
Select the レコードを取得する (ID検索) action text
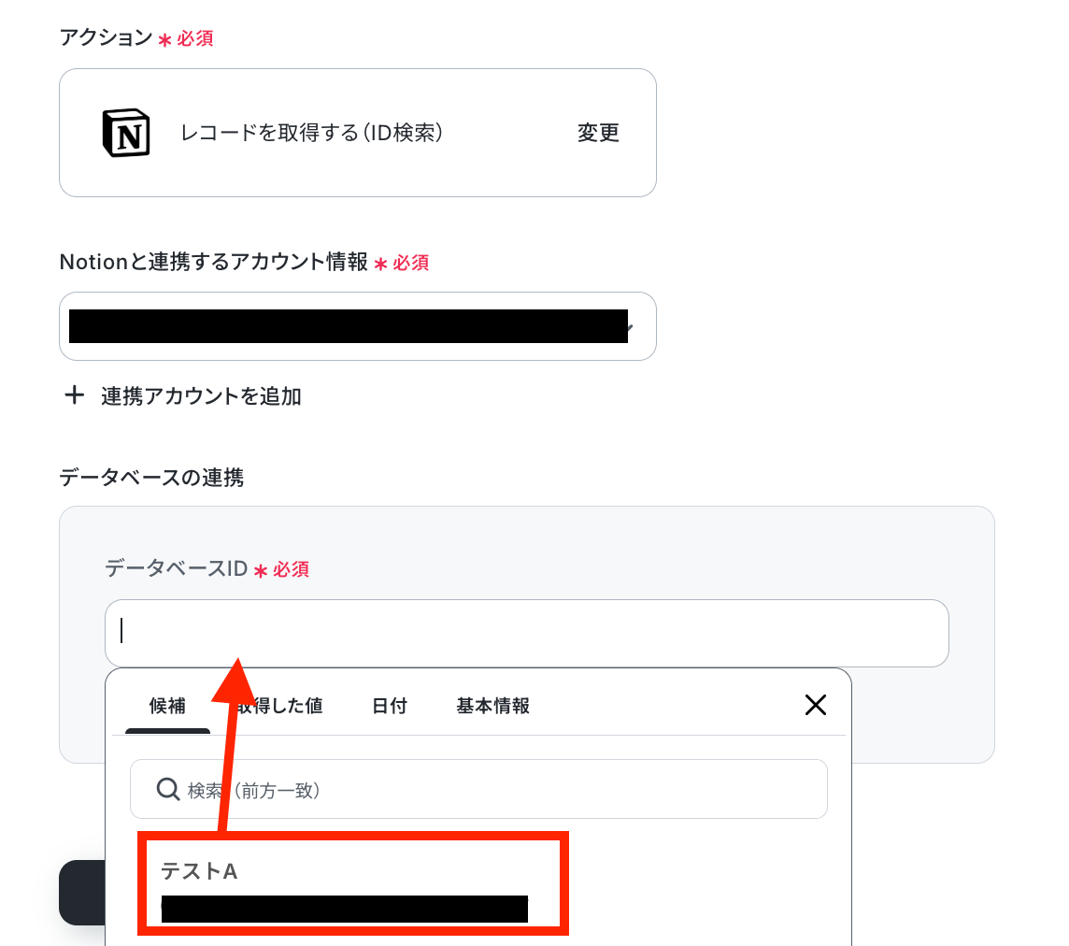tap(311, 133)
